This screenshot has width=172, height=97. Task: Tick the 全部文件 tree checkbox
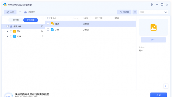click(8, 26)
